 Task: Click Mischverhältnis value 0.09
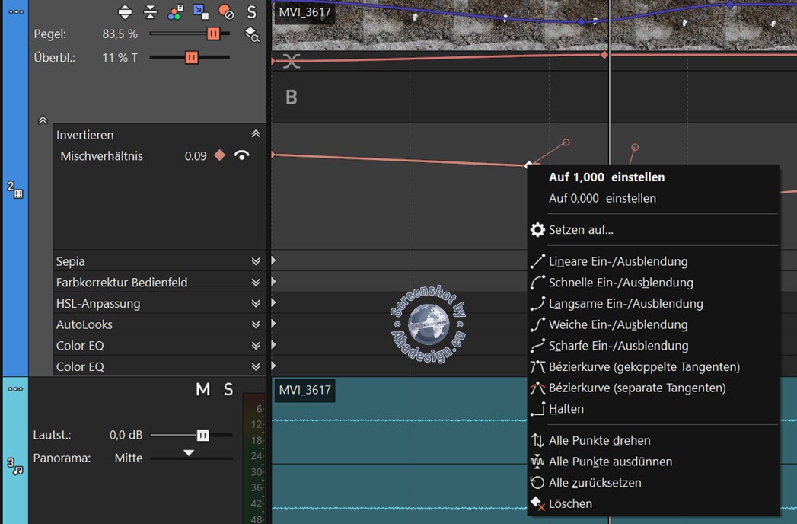click(x=196, y=155)
